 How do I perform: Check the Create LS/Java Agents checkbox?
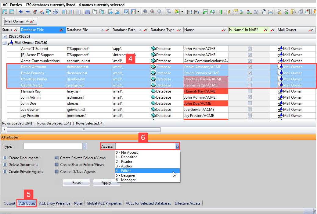[56, 171]
